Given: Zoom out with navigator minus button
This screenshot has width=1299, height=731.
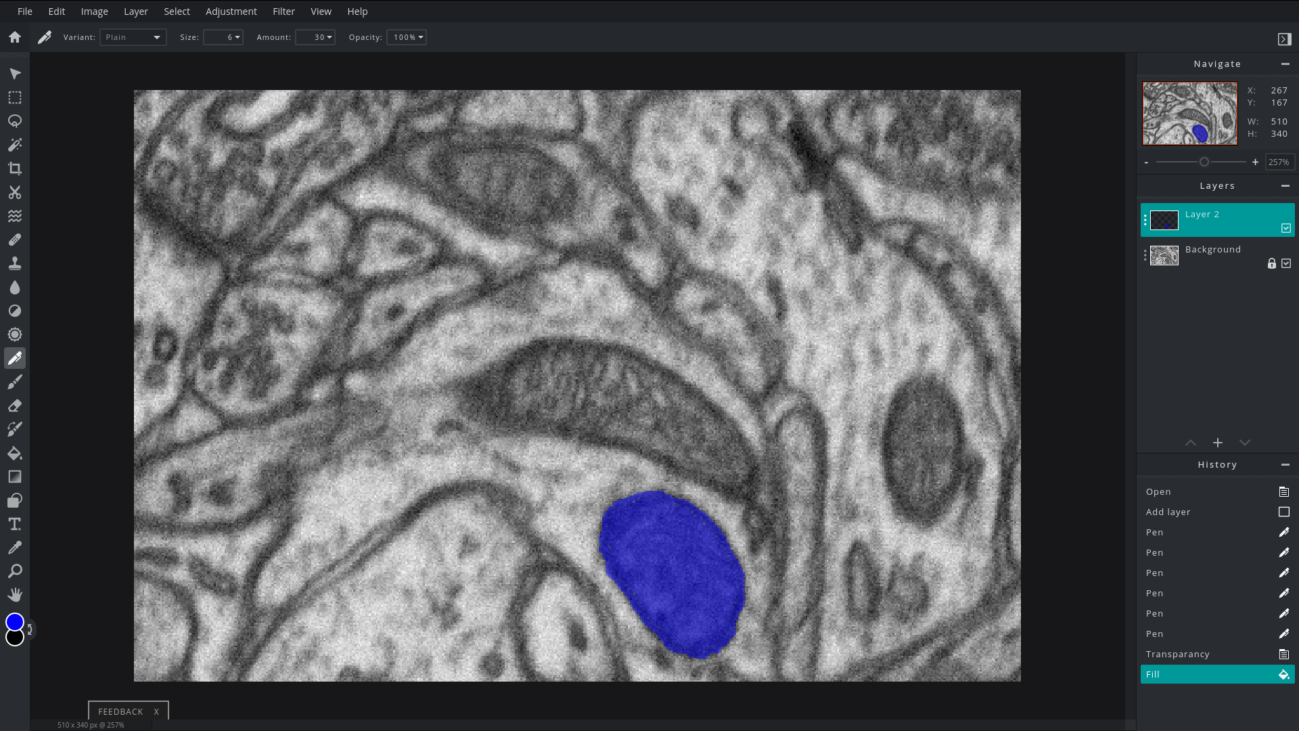Looking at the screenshot, I should click(1146, 162).
